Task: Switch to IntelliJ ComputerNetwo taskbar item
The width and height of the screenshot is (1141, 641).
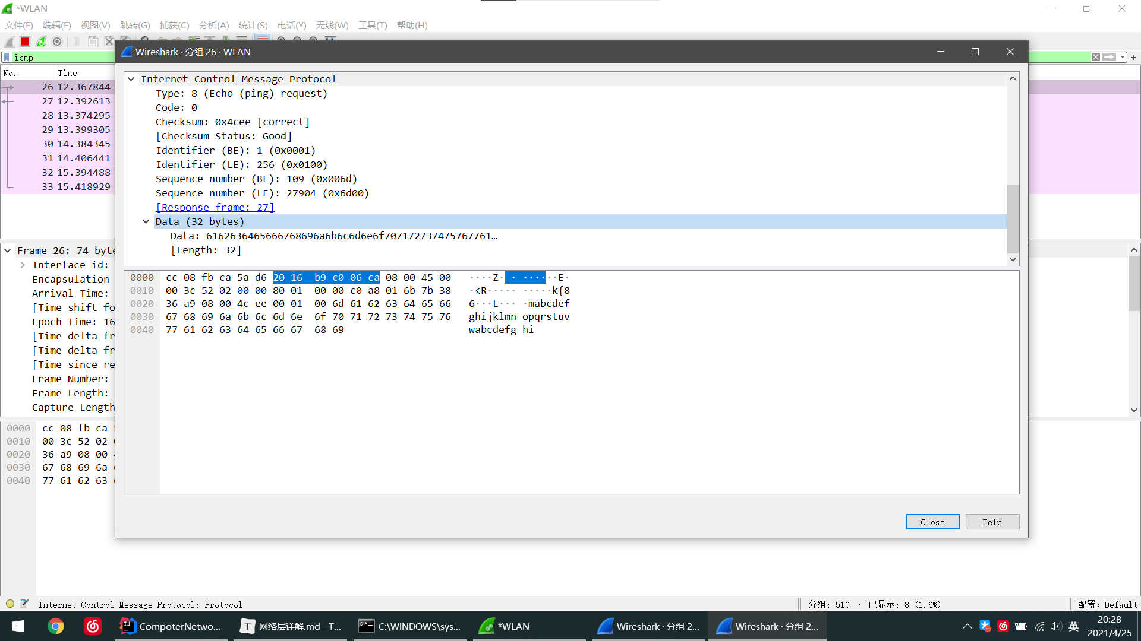Action: click(x=171, y=626)
